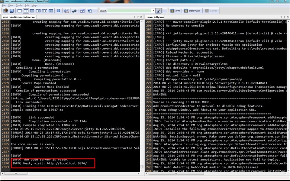
Task: Click the search highlight brush icon
Action: pos(159,11)
